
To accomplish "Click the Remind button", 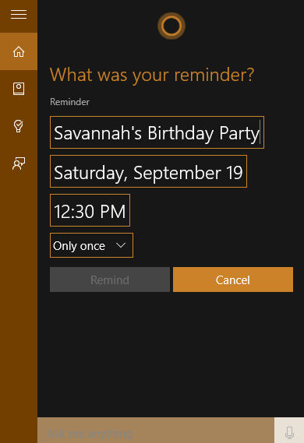I will pyautogui.click(x=110, y=280).
